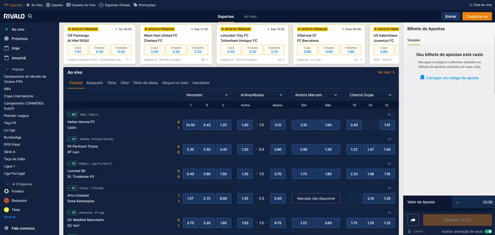Click the Cadastre-se button
Image resolution: width=495 pixels, height=235 pixels.
click(477, 17)
